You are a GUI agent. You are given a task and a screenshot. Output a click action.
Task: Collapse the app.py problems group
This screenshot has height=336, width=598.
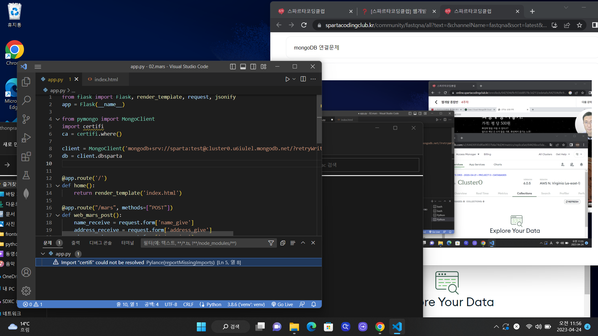point(43,254)
